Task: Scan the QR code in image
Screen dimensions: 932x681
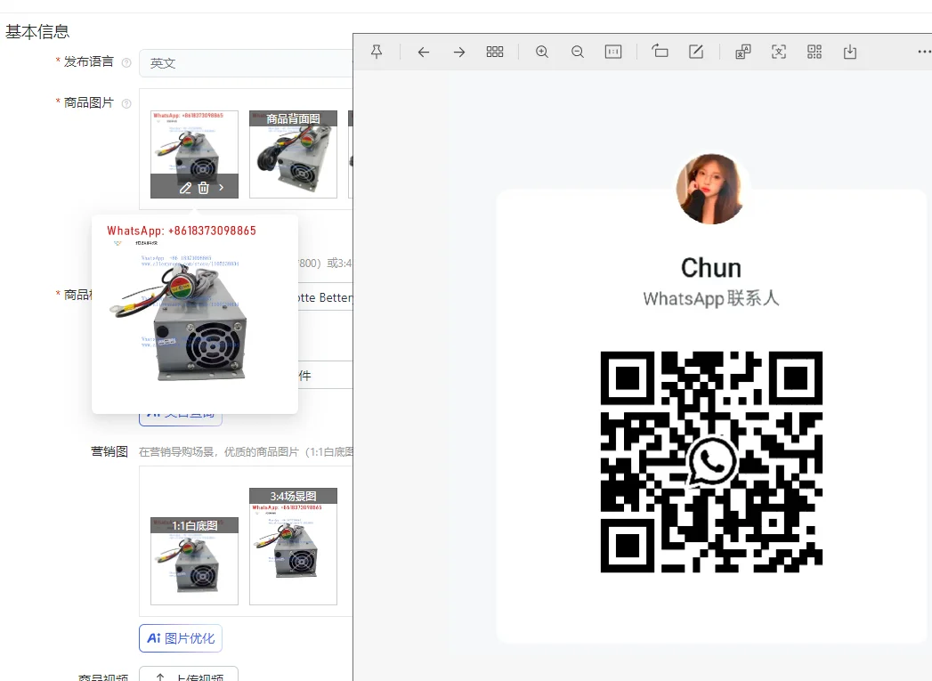Action: pyautogui.click(x=814, y=52)
